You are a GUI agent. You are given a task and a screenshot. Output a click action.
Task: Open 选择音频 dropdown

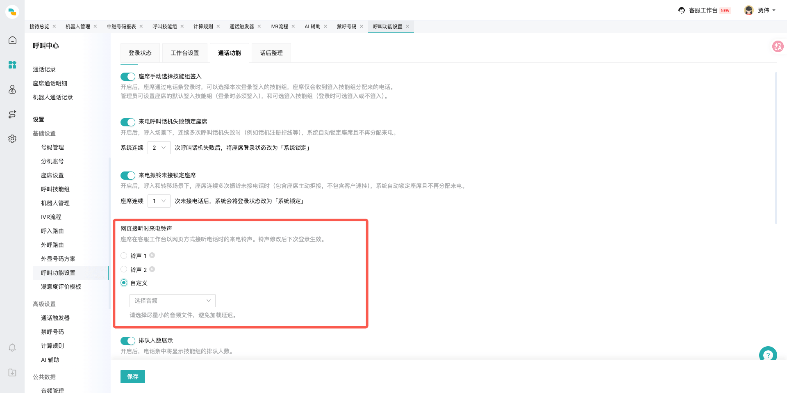pyautogui.click(x=173, y=301)
